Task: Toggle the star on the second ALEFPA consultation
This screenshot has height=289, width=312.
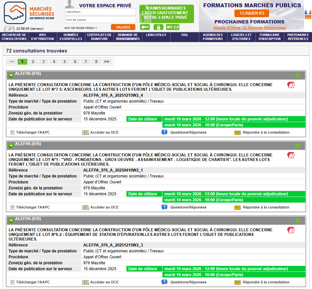Action: [297, 145]
